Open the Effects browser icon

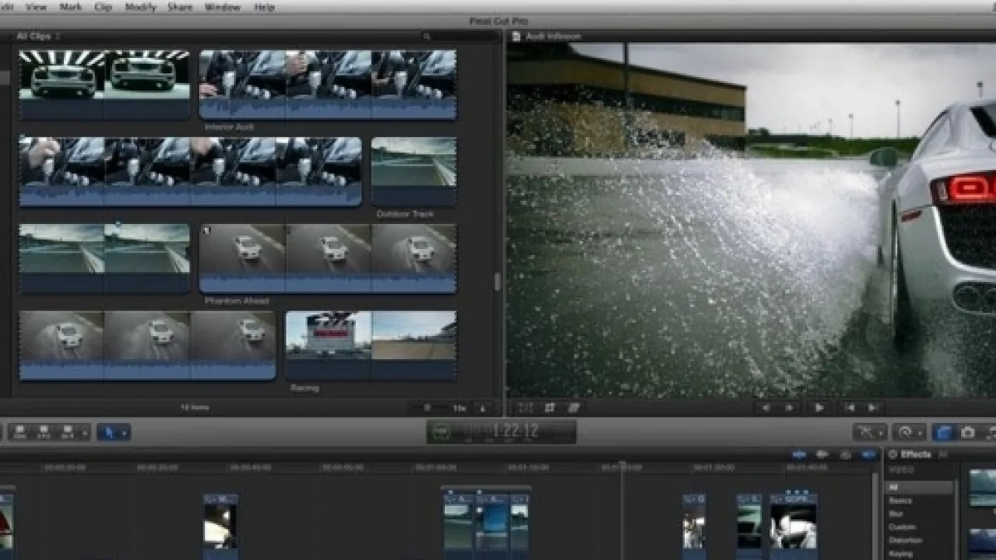click(x=943, y=432)
